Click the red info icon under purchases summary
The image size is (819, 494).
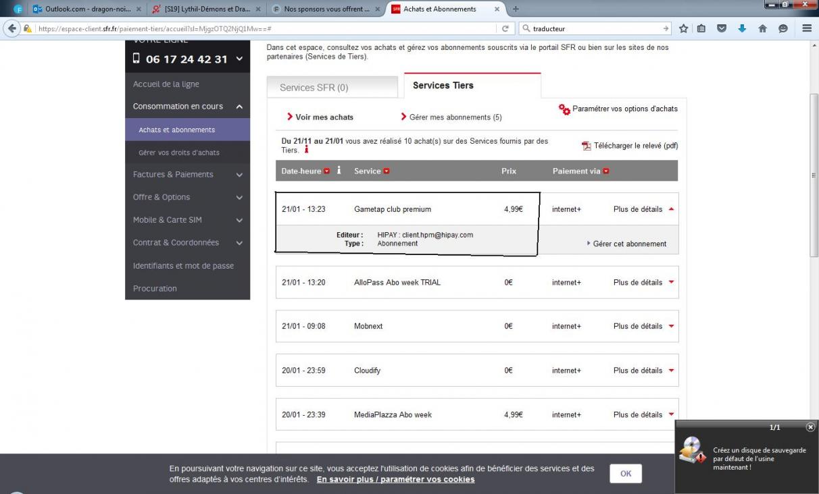[x=306, y=150]
